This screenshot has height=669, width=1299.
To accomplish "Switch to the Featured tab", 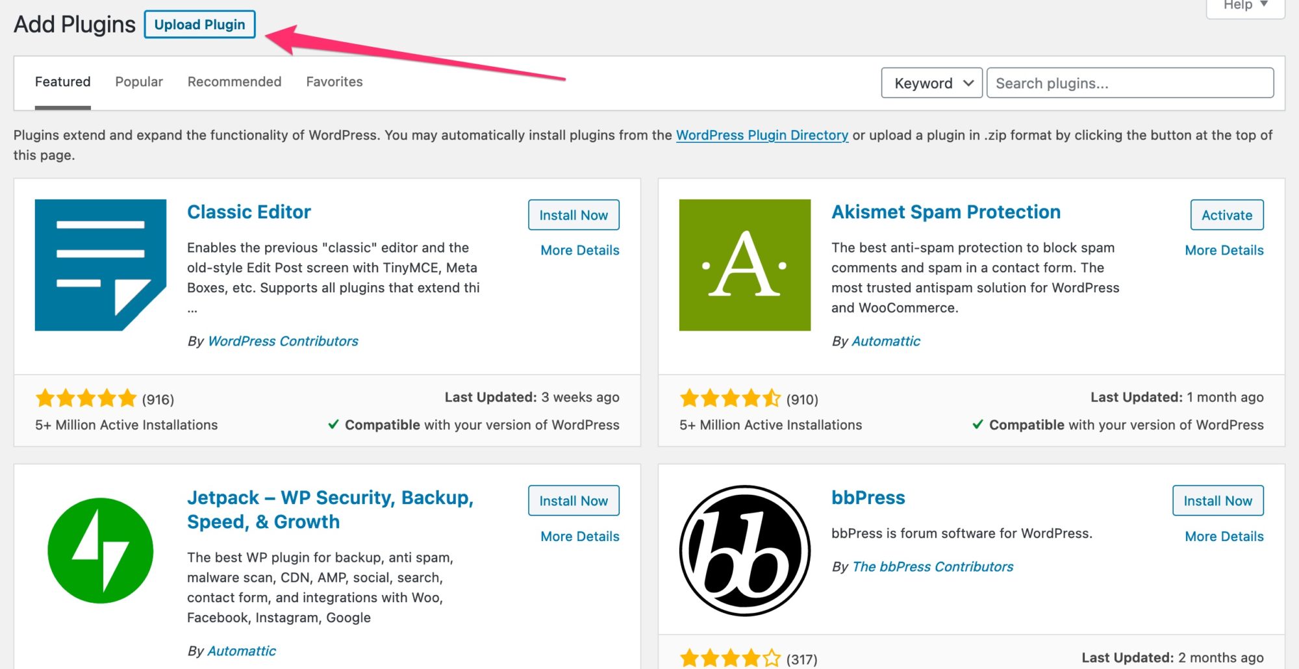I will point(62,82).
